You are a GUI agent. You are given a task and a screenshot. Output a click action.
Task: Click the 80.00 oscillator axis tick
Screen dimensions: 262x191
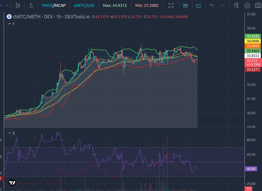coord(251,140)
